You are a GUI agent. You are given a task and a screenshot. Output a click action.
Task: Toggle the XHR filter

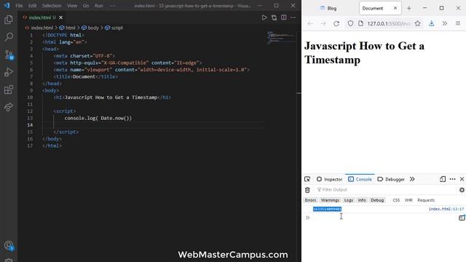coord(408,200)
